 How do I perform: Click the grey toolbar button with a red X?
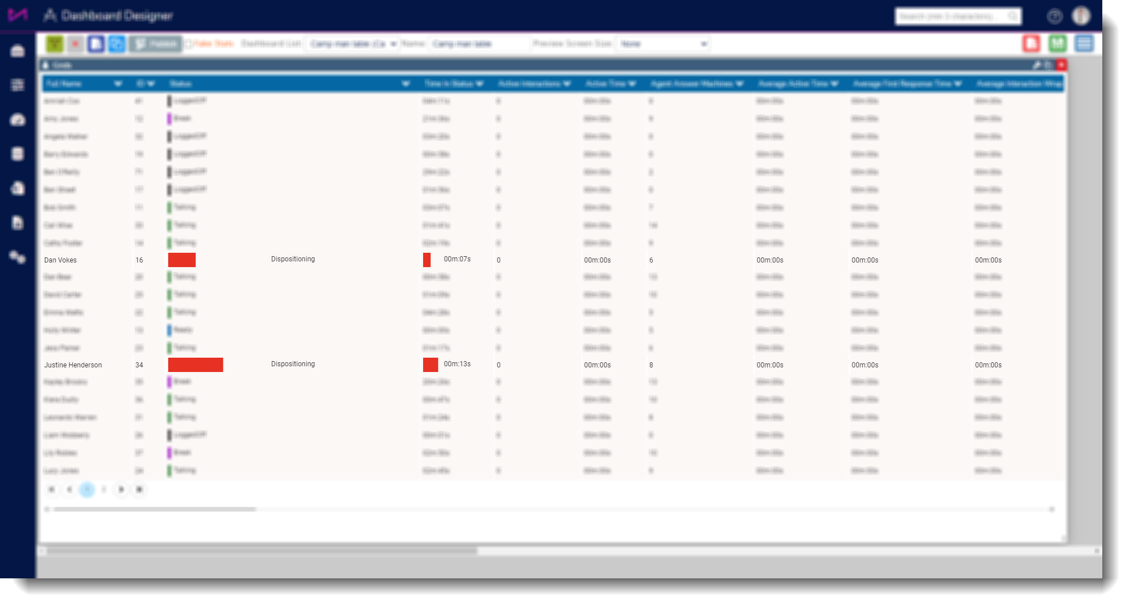click(75, 44)
